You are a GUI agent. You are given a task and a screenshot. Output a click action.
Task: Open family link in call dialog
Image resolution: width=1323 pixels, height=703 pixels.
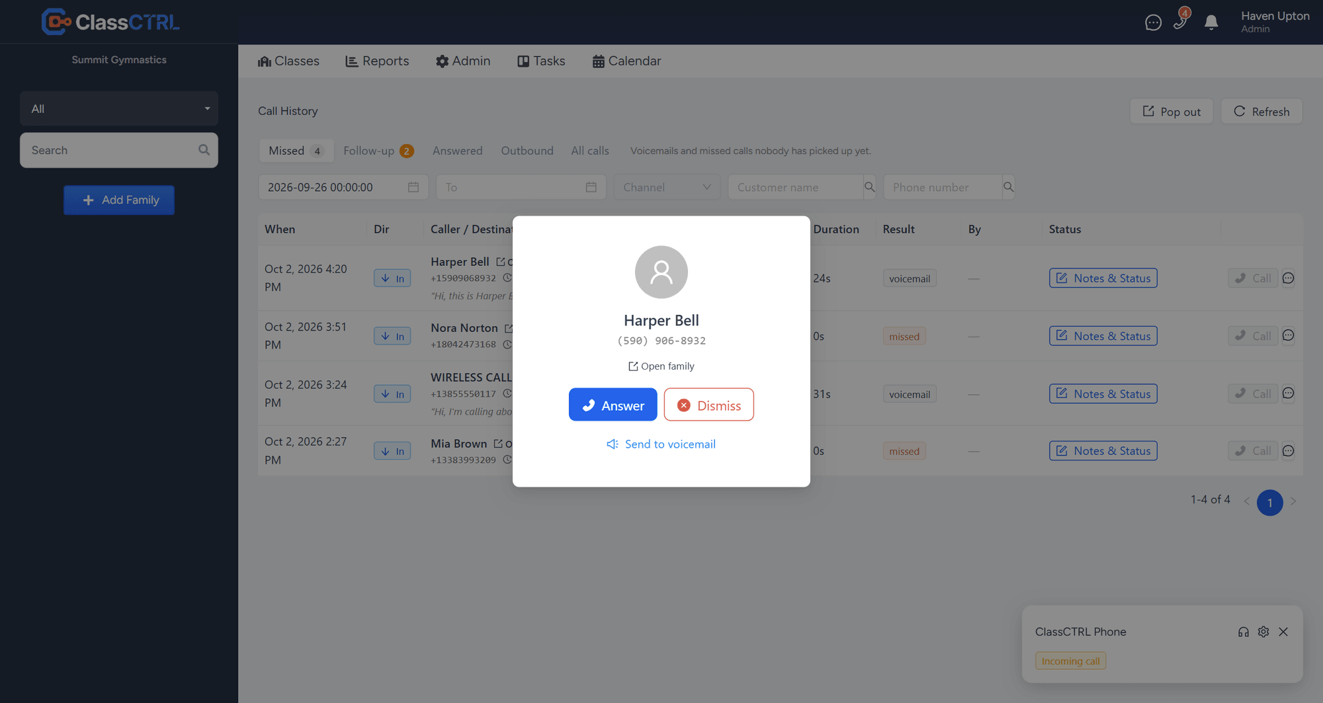click(x=661, y=366)
